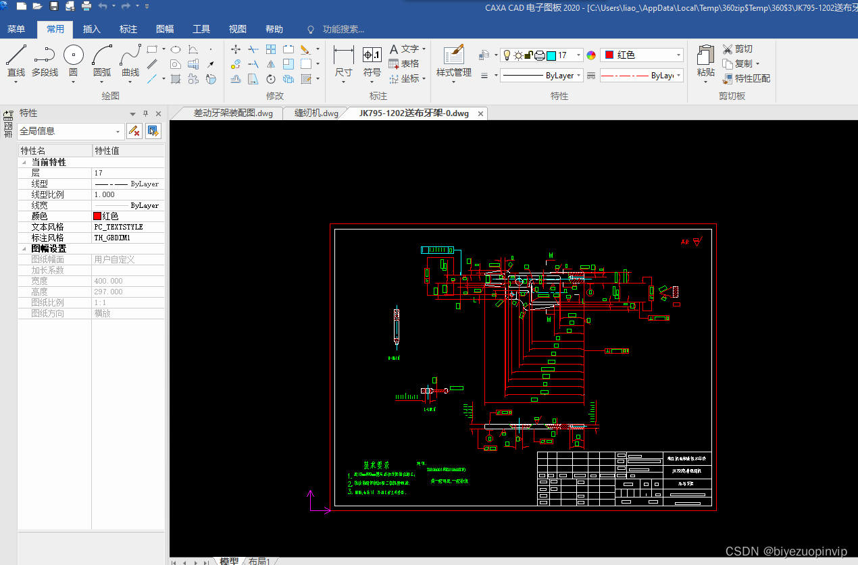The image size is (858, 565).
Task: Select the trim tool in 修改 group
Action: pyautogui.click(x=253, y=49)
